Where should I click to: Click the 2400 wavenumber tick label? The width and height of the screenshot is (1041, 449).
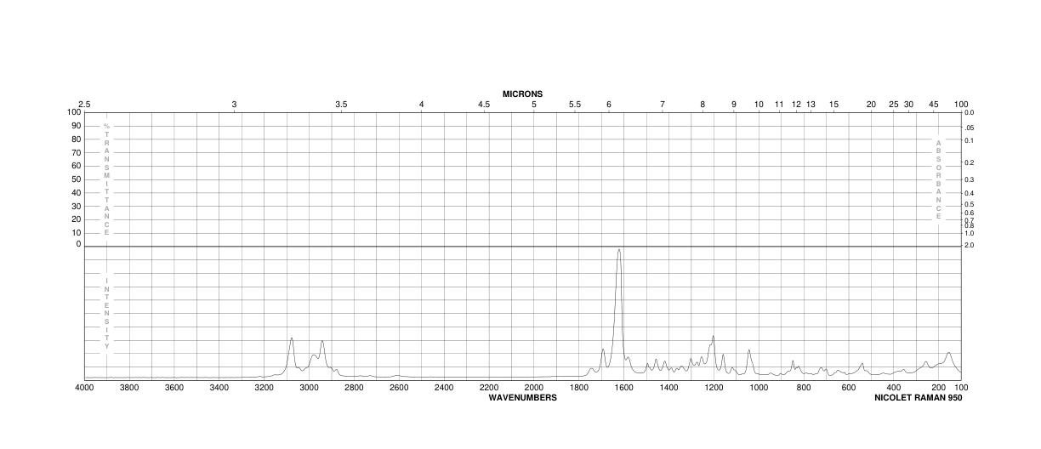tap(444, 388)
